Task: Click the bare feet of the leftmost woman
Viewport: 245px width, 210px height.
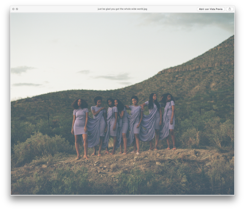Action: click(x=81, y=158)
